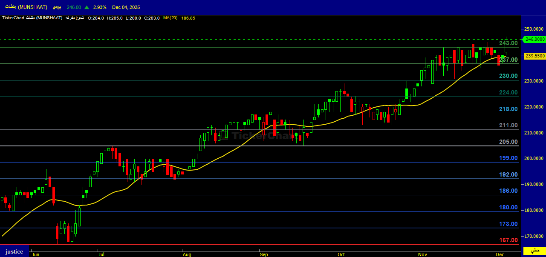Image resolution: width=546 pixels, height=257 pixels.
Task: Click the Sep label on time axis
Action: (x=264, y=254)
